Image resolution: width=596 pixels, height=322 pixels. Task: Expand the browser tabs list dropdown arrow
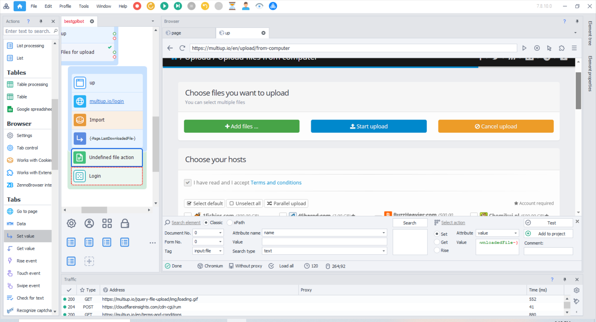tap(575, 33)
